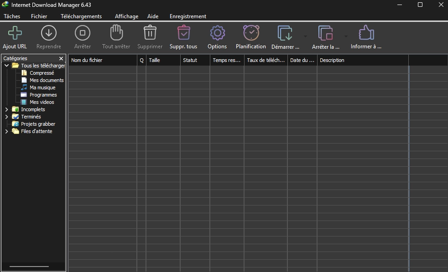Open the Enregistrement menu
448x272 pixels.
tap(188, 16)
